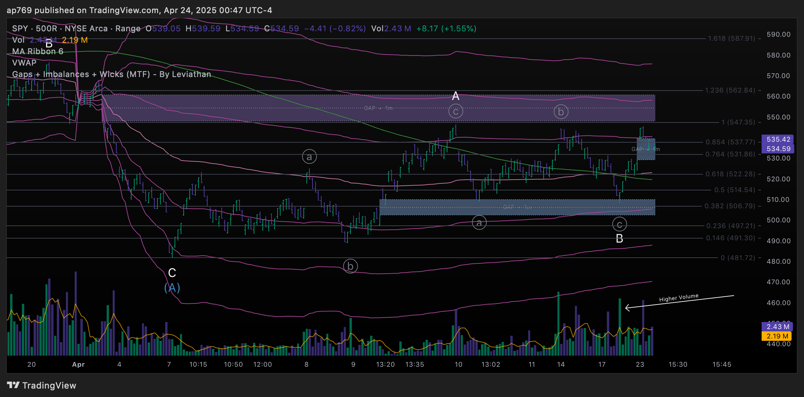Click the orange 2.19 M value in Vol legend
This screenshot has width=804, height=397.
click(75, 40)
